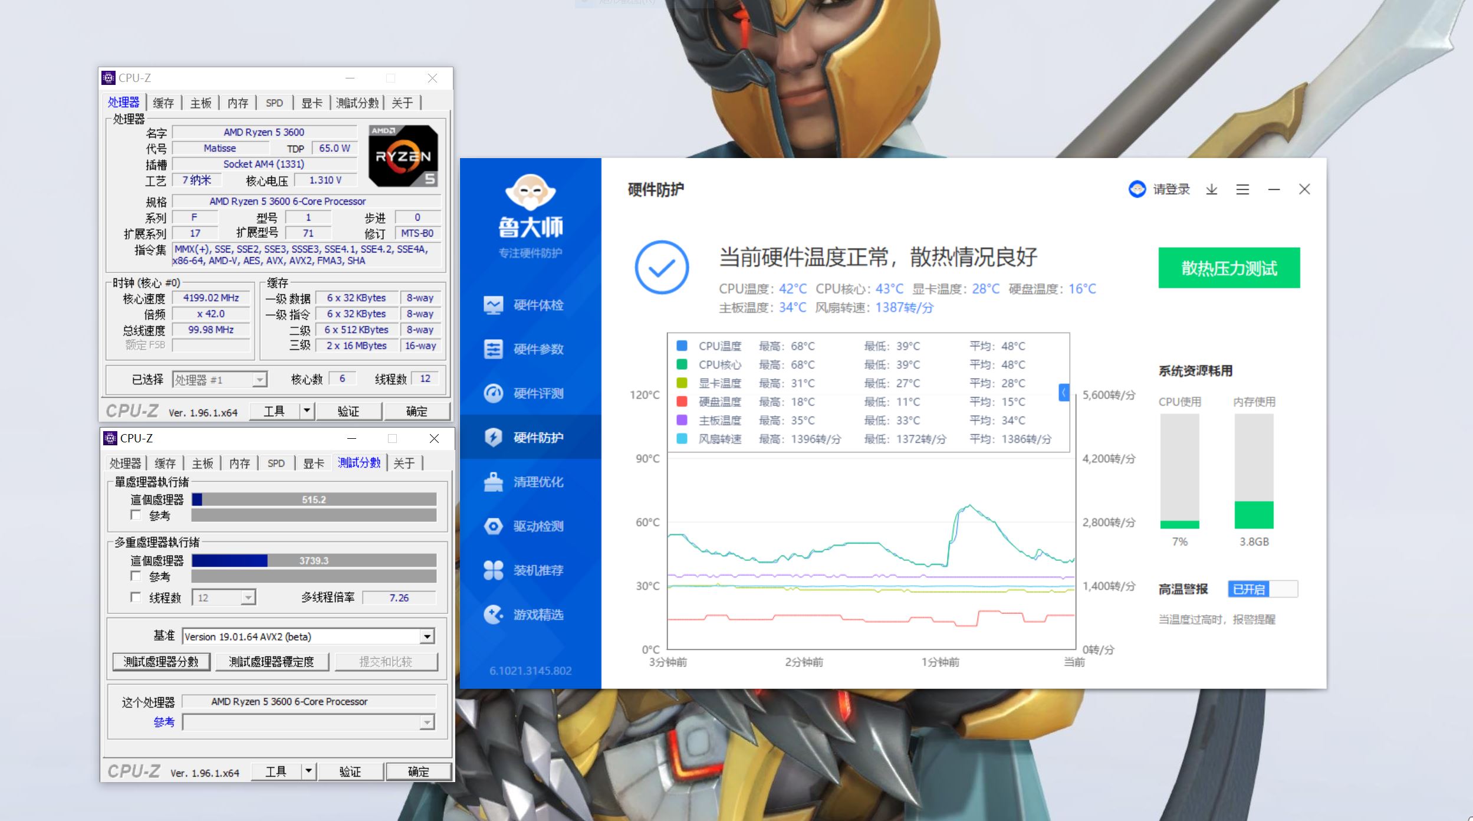
Task: Click 多线程倍率 7.26 field
Action: tap(399, 597)
